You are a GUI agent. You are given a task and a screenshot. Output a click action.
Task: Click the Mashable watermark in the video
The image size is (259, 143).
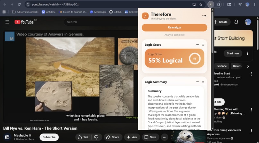[10, 36]
